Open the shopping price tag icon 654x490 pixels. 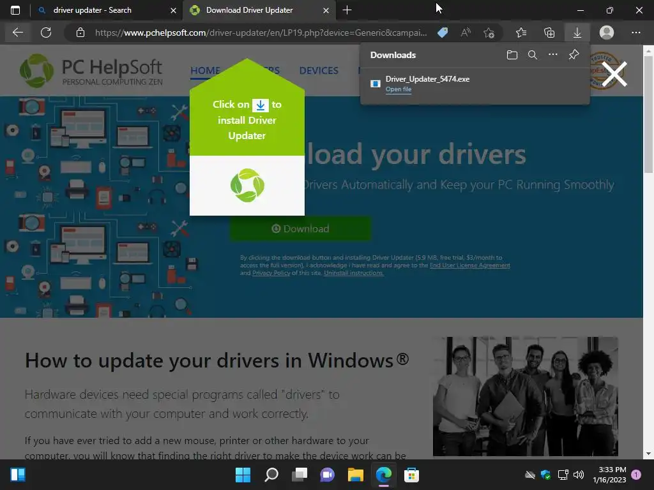(443, 33)
